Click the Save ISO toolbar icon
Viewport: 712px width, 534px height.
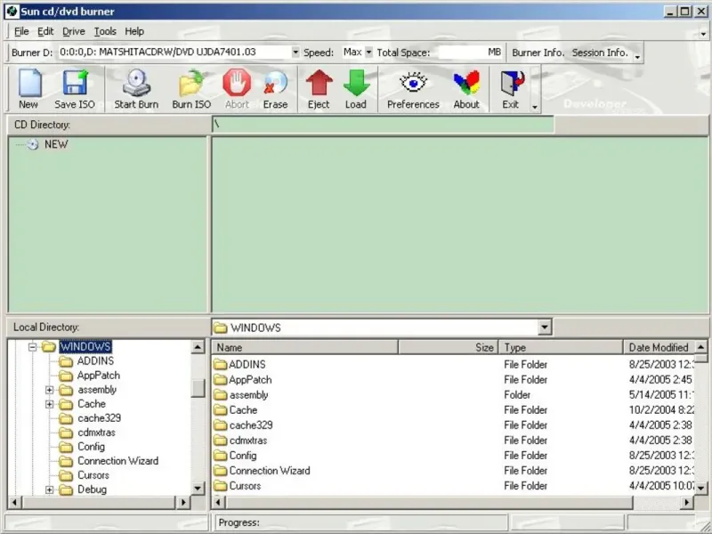(x=74, y=89)
